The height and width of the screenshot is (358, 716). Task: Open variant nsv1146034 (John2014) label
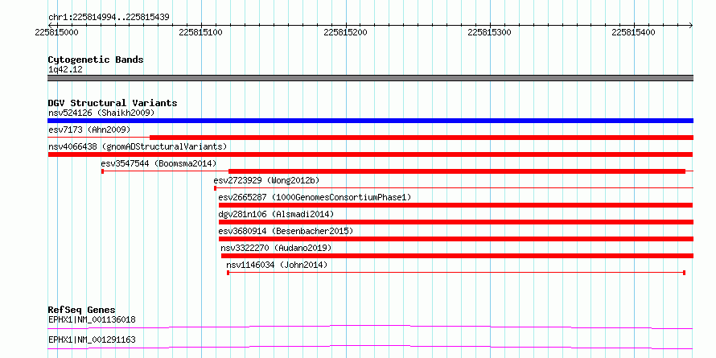point(277,265)
